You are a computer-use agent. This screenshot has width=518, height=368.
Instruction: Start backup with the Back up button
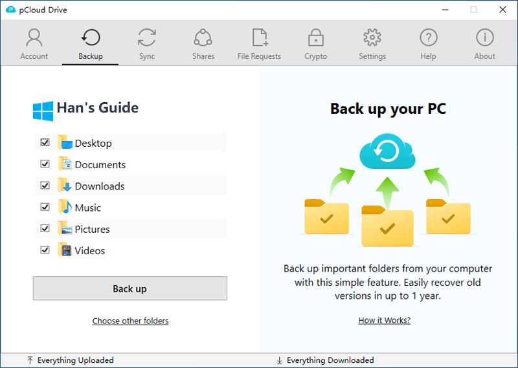130,288
